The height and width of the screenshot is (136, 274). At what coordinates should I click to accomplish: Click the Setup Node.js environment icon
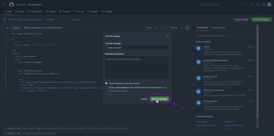(x=198, y=62)
